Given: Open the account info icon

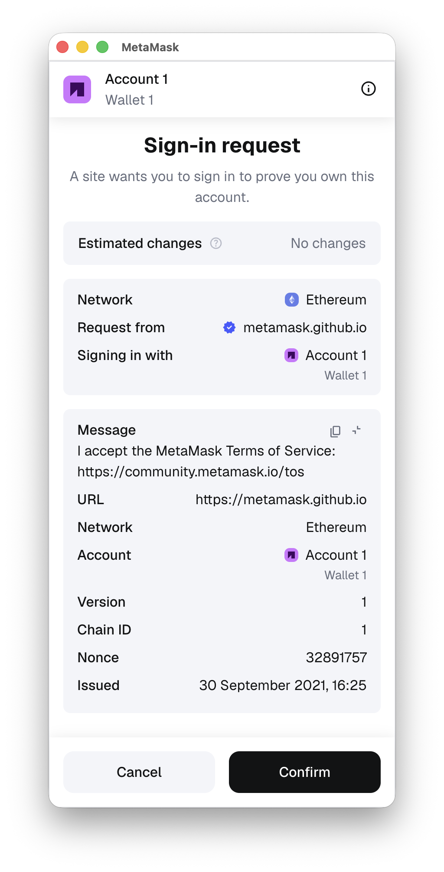Looking at the screenshot, I should tap(368, 89).
